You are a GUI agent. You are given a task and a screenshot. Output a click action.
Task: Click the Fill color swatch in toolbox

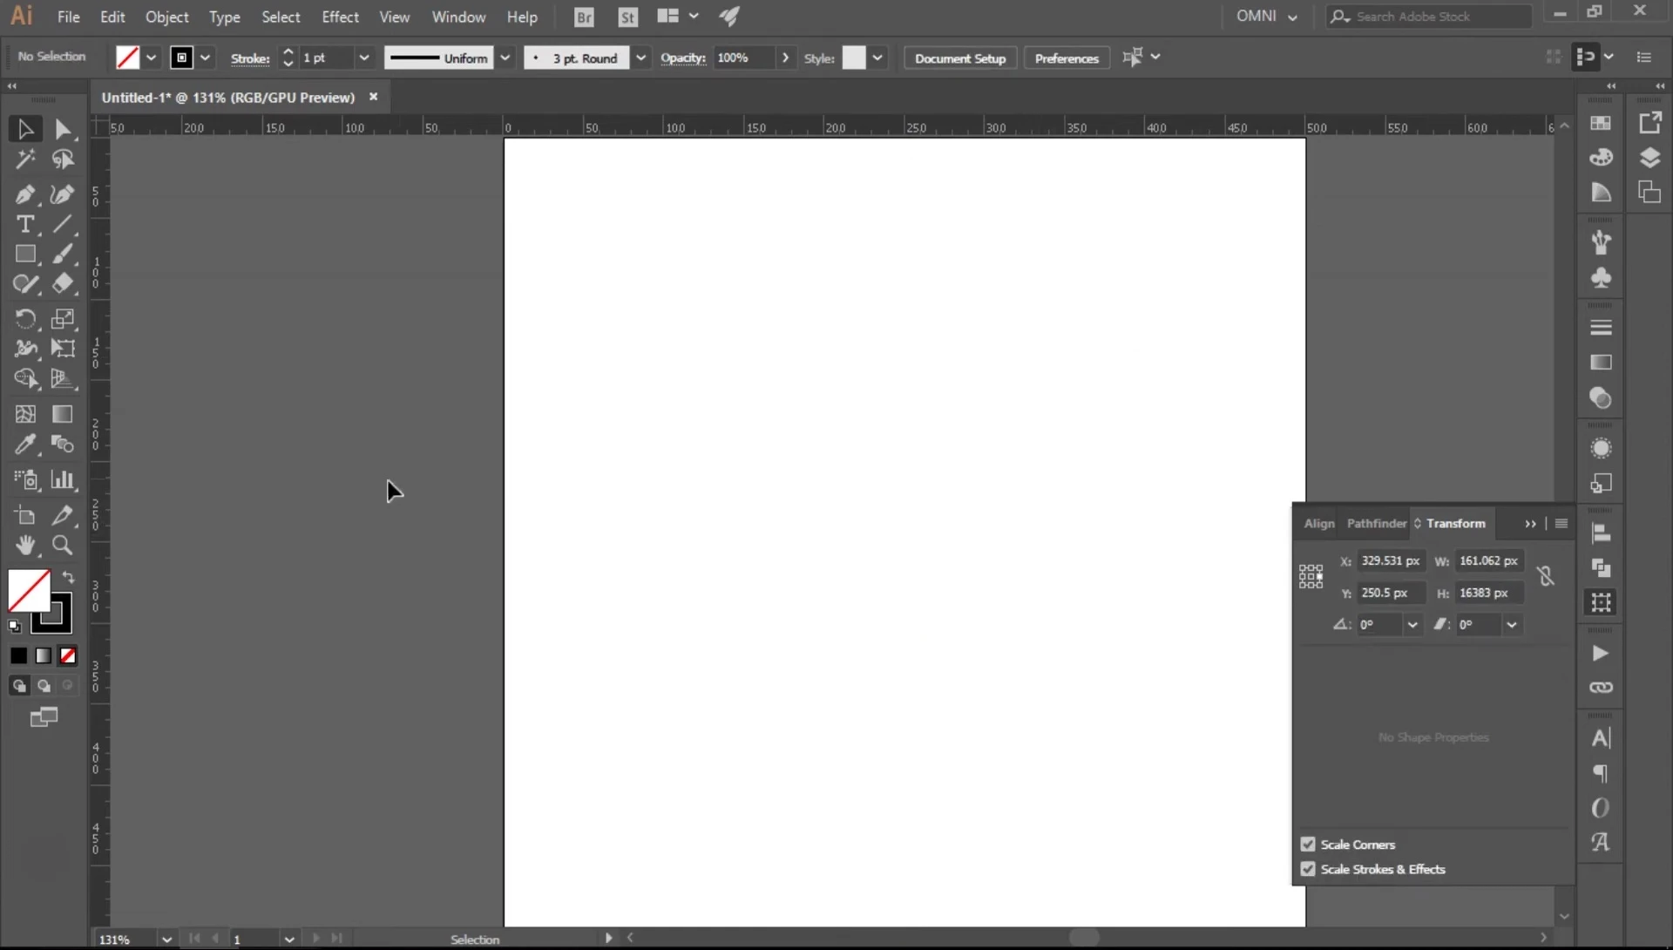[x=28, y=590]
